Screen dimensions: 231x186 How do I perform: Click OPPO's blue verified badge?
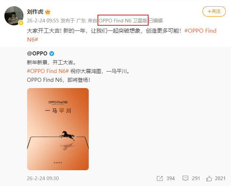click(52, 54)
